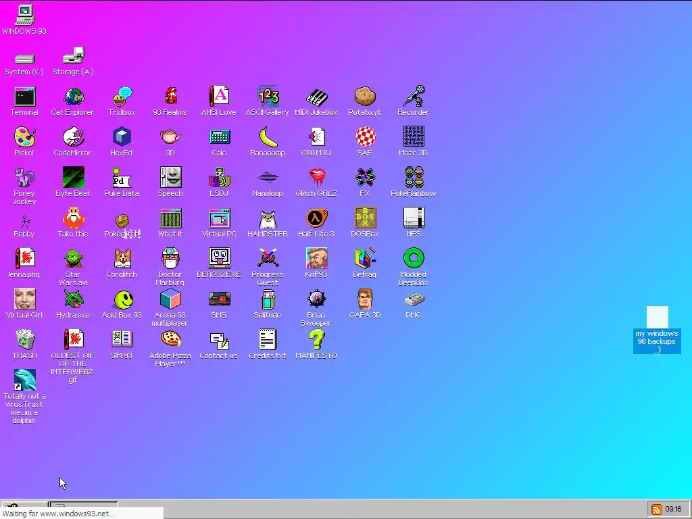
Task: Launch Virtual PC
Action: point(219,218)
